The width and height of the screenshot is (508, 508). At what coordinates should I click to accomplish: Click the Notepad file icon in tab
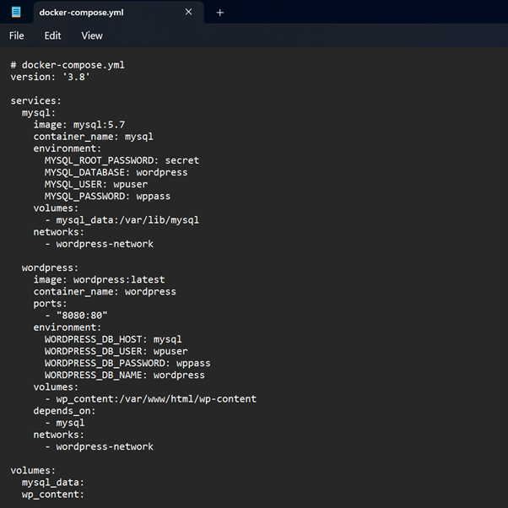(16, 12)
